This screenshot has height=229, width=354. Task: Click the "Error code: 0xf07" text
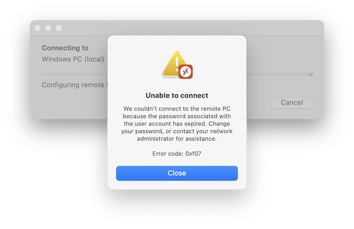click(176, 154)
